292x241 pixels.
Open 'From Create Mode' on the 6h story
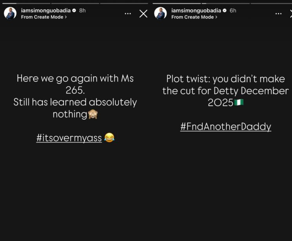click(x=194, y=17)
